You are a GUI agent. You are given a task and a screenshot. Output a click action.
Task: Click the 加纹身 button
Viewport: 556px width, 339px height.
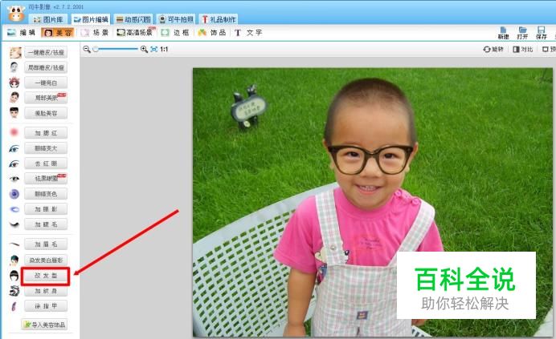(46, 291)
